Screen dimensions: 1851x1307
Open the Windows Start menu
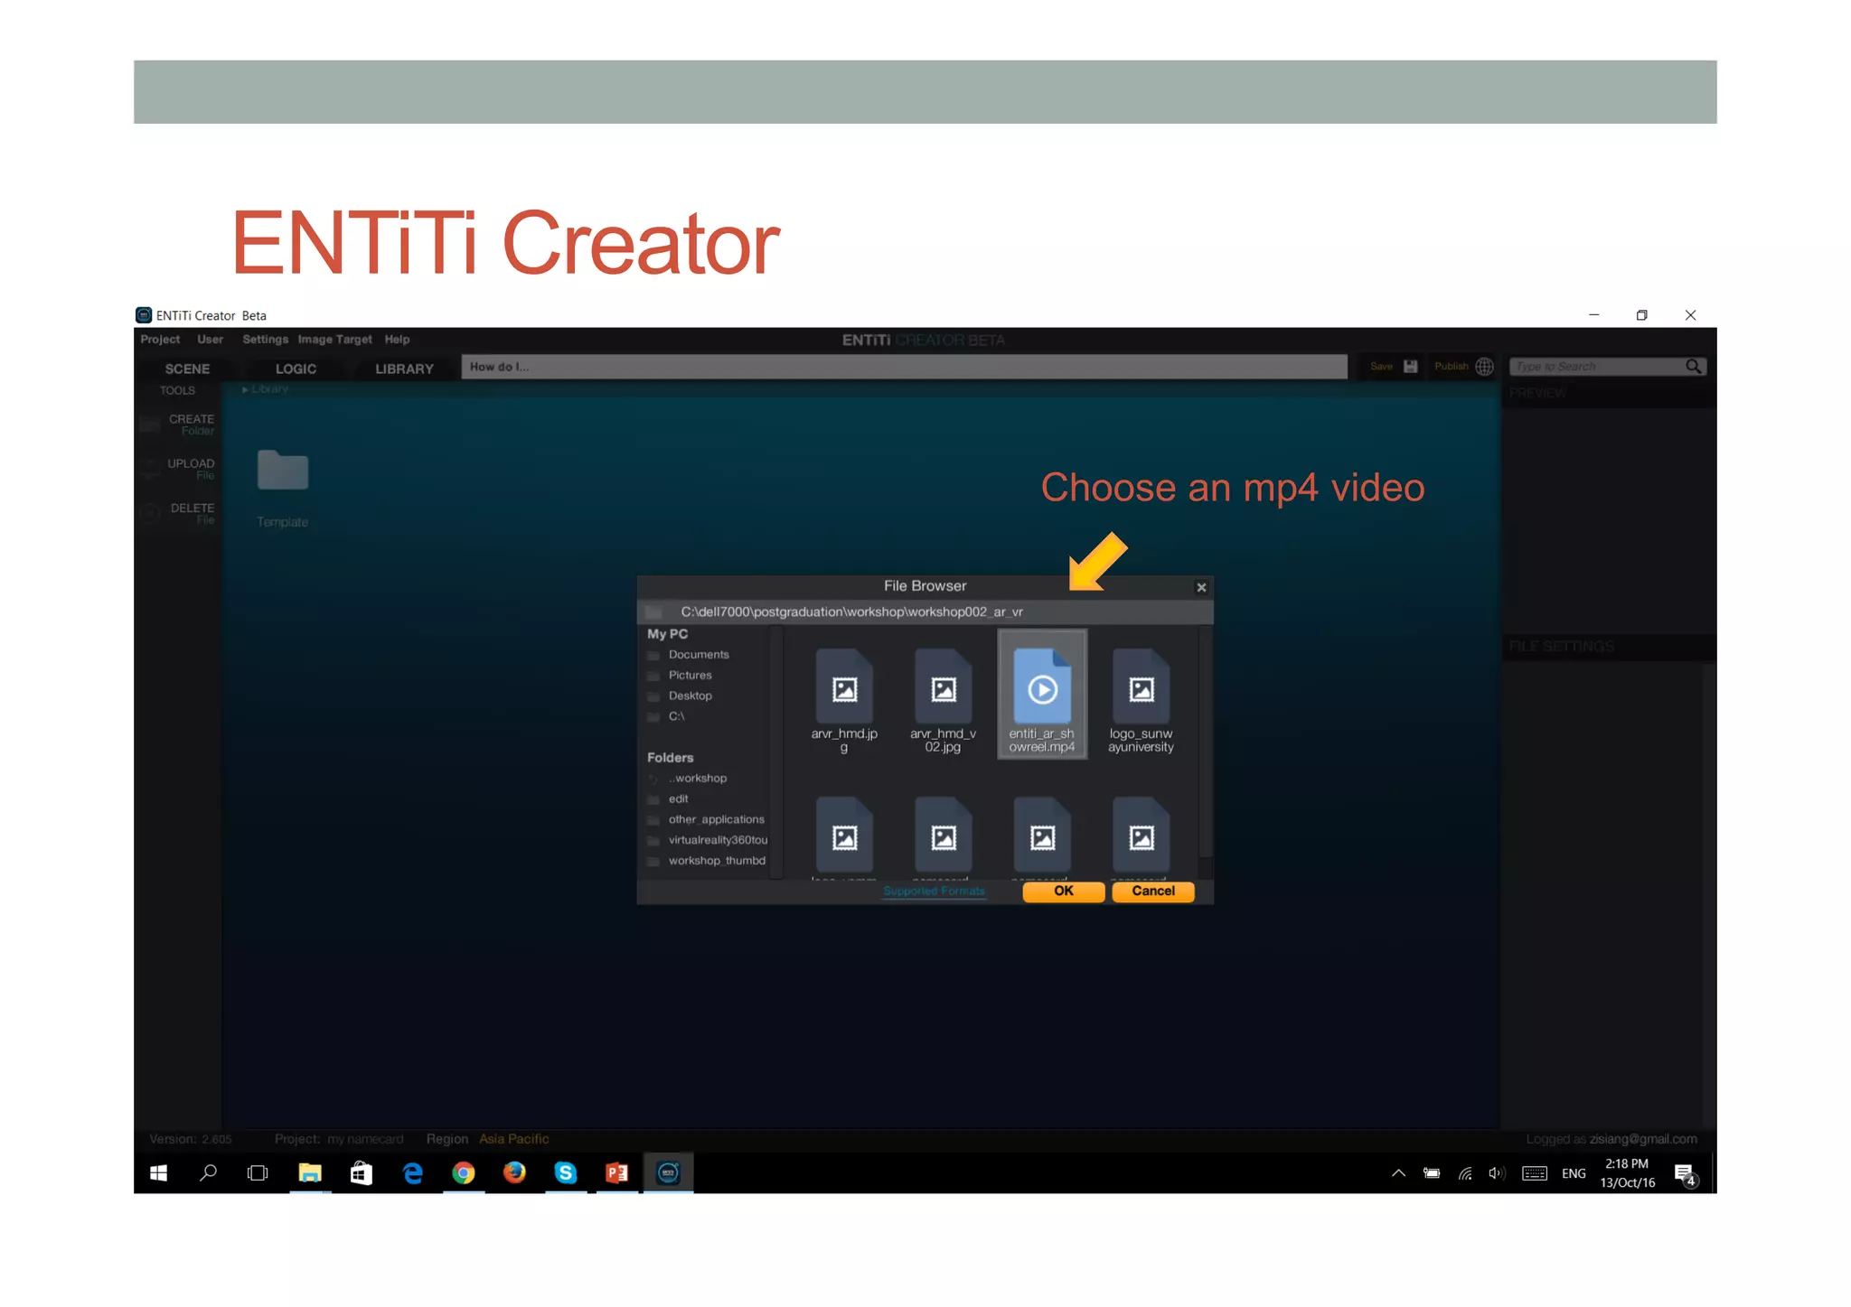158,1173
